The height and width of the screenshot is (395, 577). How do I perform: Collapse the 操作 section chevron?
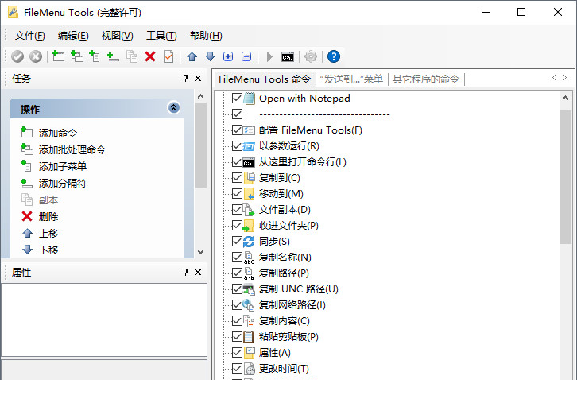pyautogui.click(x=174, y=108)
